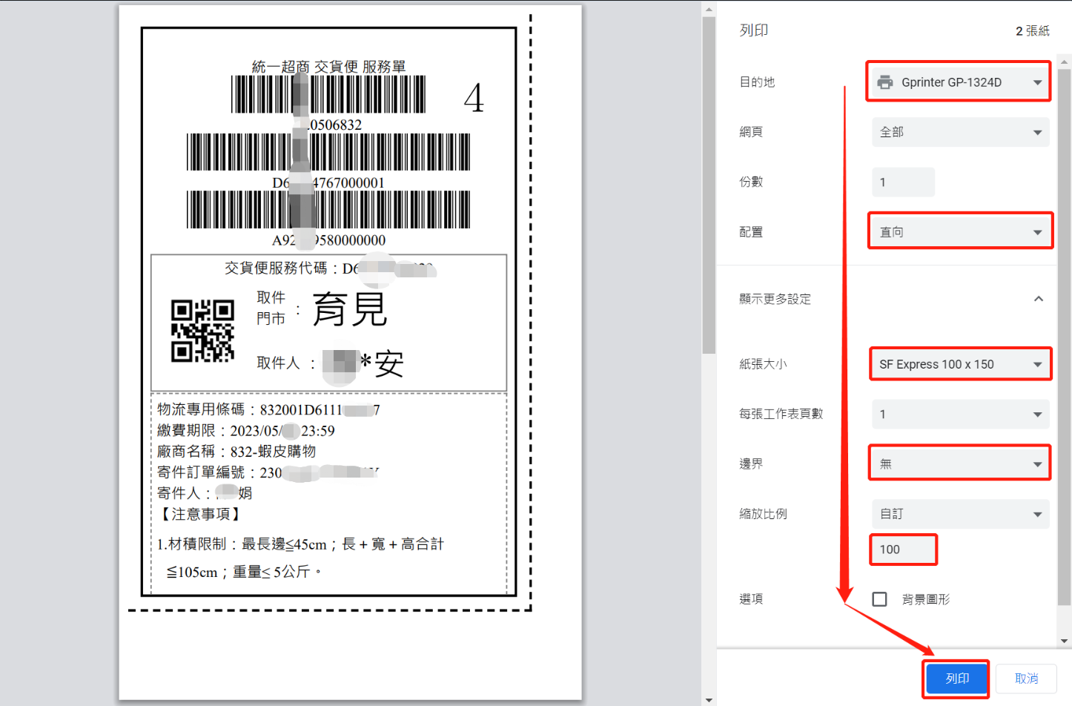Click the 2 張紙 sheet count text
The width and height of the screenshot is (1072, 706).
1033,30
